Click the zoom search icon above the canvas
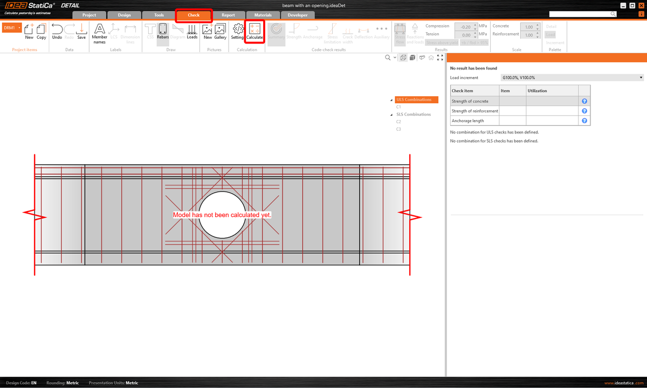 coord(388,58)
